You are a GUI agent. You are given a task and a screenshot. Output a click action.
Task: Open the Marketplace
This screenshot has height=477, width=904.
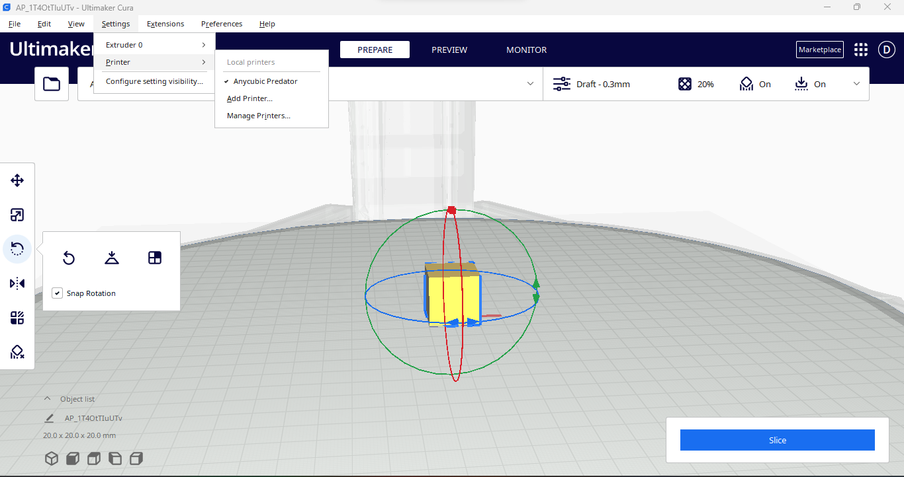[820, 50]
